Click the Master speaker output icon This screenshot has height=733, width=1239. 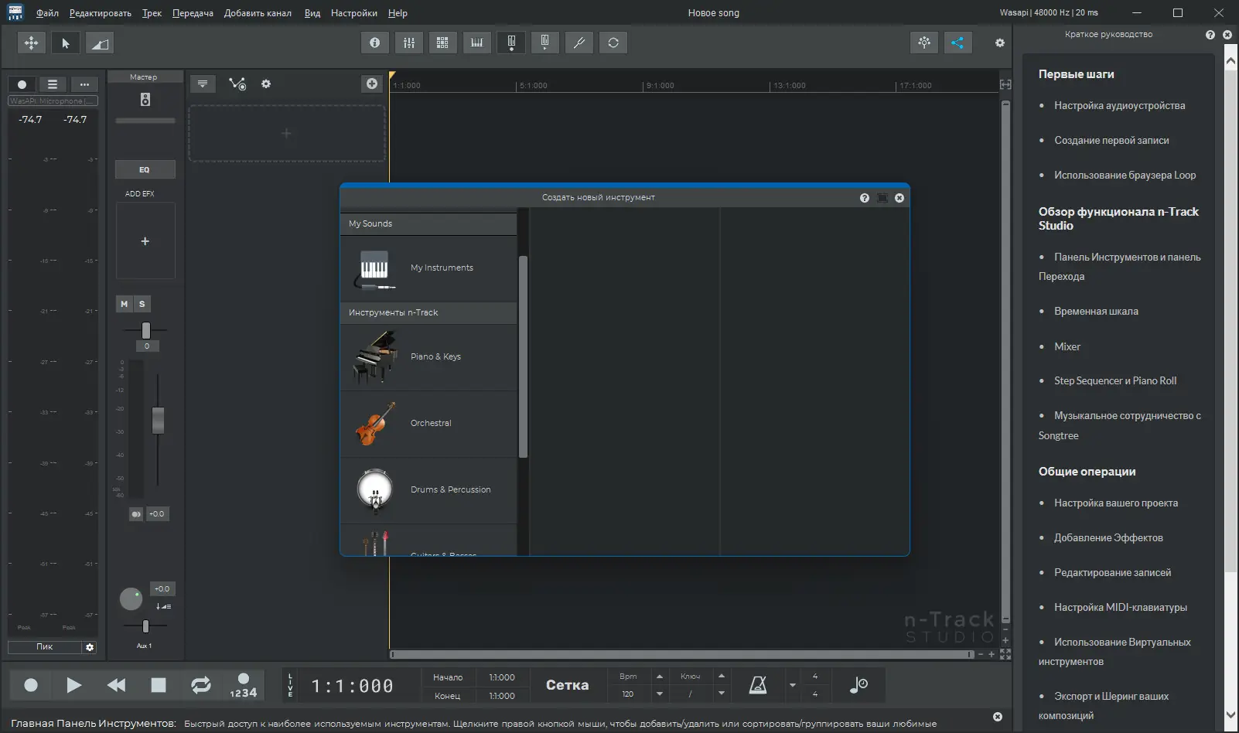[x=145, y=99]
